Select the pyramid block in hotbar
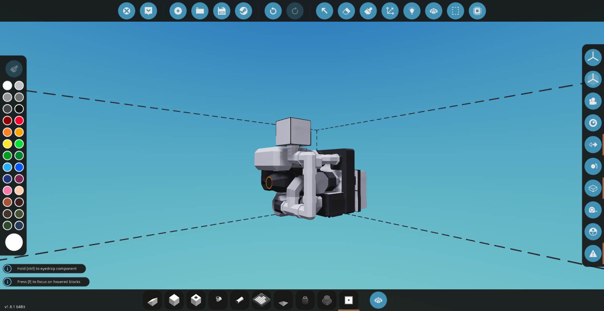604x311 pixels. click(x=283, y=301)
